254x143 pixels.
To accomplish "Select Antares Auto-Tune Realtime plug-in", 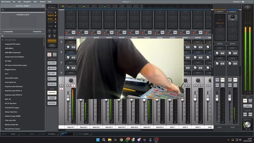I will pyautogui.click(x=14, y=57).
